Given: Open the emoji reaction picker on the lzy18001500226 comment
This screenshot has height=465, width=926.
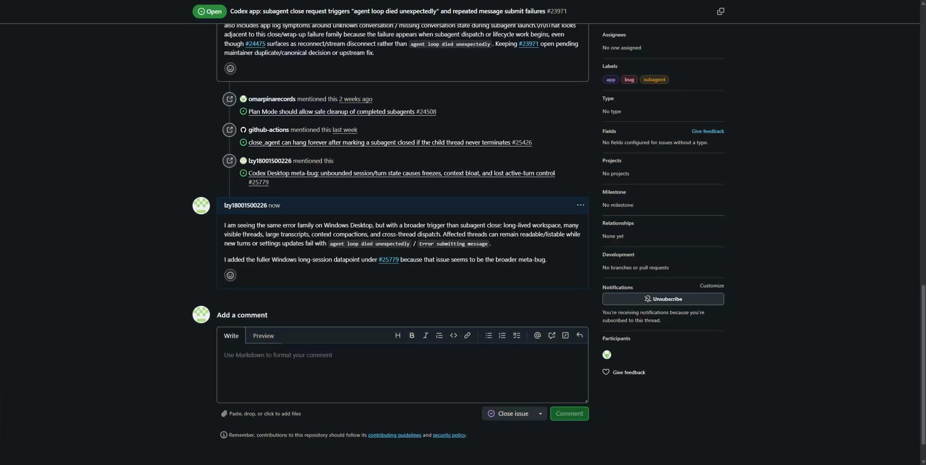Looking at the screenshot, I should (x=230, y=275).
